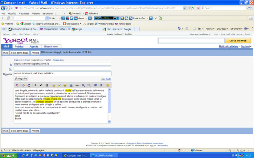Cancel message with top Annulla button
This screenshot has height=158, width=254.
coord(35,53)
